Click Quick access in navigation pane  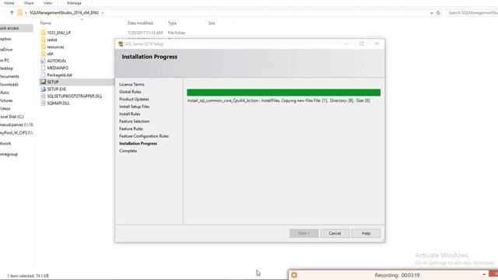9,28
